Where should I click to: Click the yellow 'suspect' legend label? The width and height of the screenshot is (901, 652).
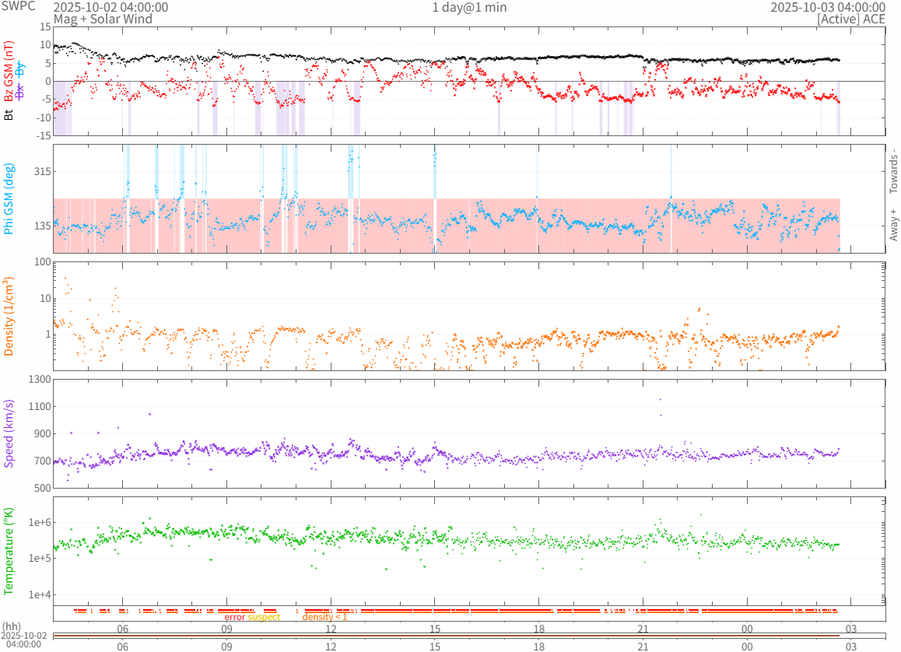click(264, 617)
